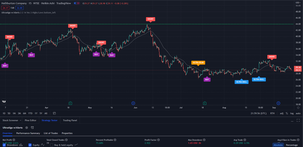The width and height of the screenshot is (303, 147).
Task: Open the RTH session selector
Action: point(272,113)
